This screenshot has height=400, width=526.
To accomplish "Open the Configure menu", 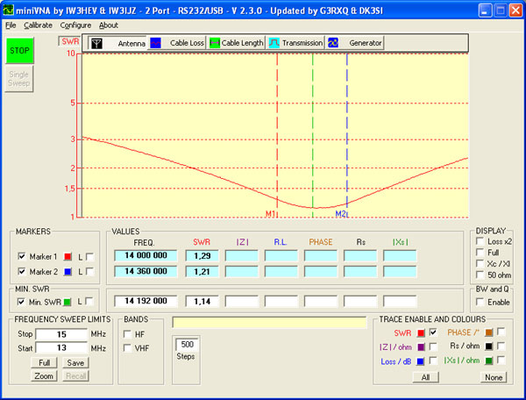I will (75, 25).
